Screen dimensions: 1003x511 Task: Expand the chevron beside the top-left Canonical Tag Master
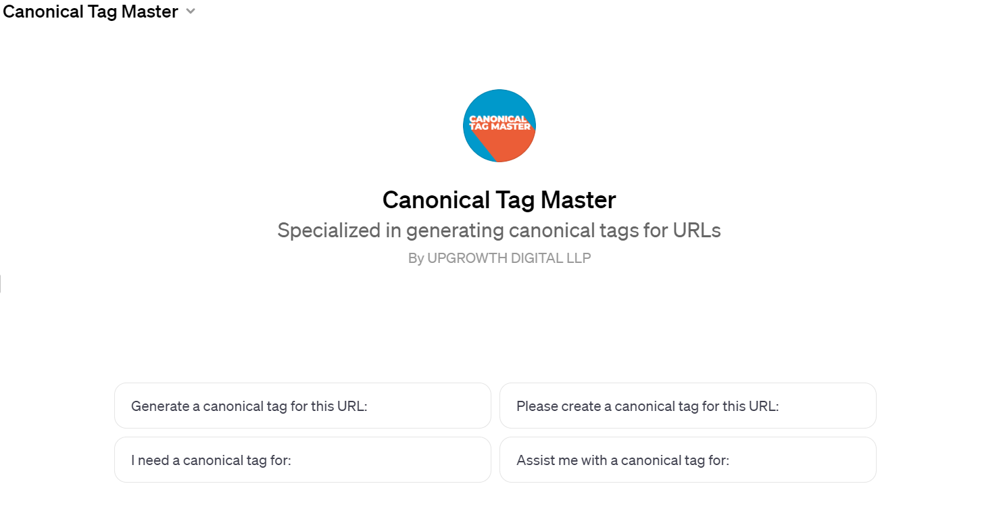[x=191, y=11]
